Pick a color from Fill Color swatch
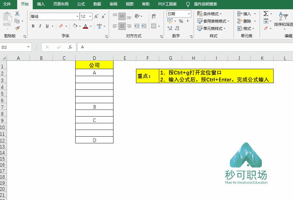Screen dimensions: 293x200 (75, 26)
